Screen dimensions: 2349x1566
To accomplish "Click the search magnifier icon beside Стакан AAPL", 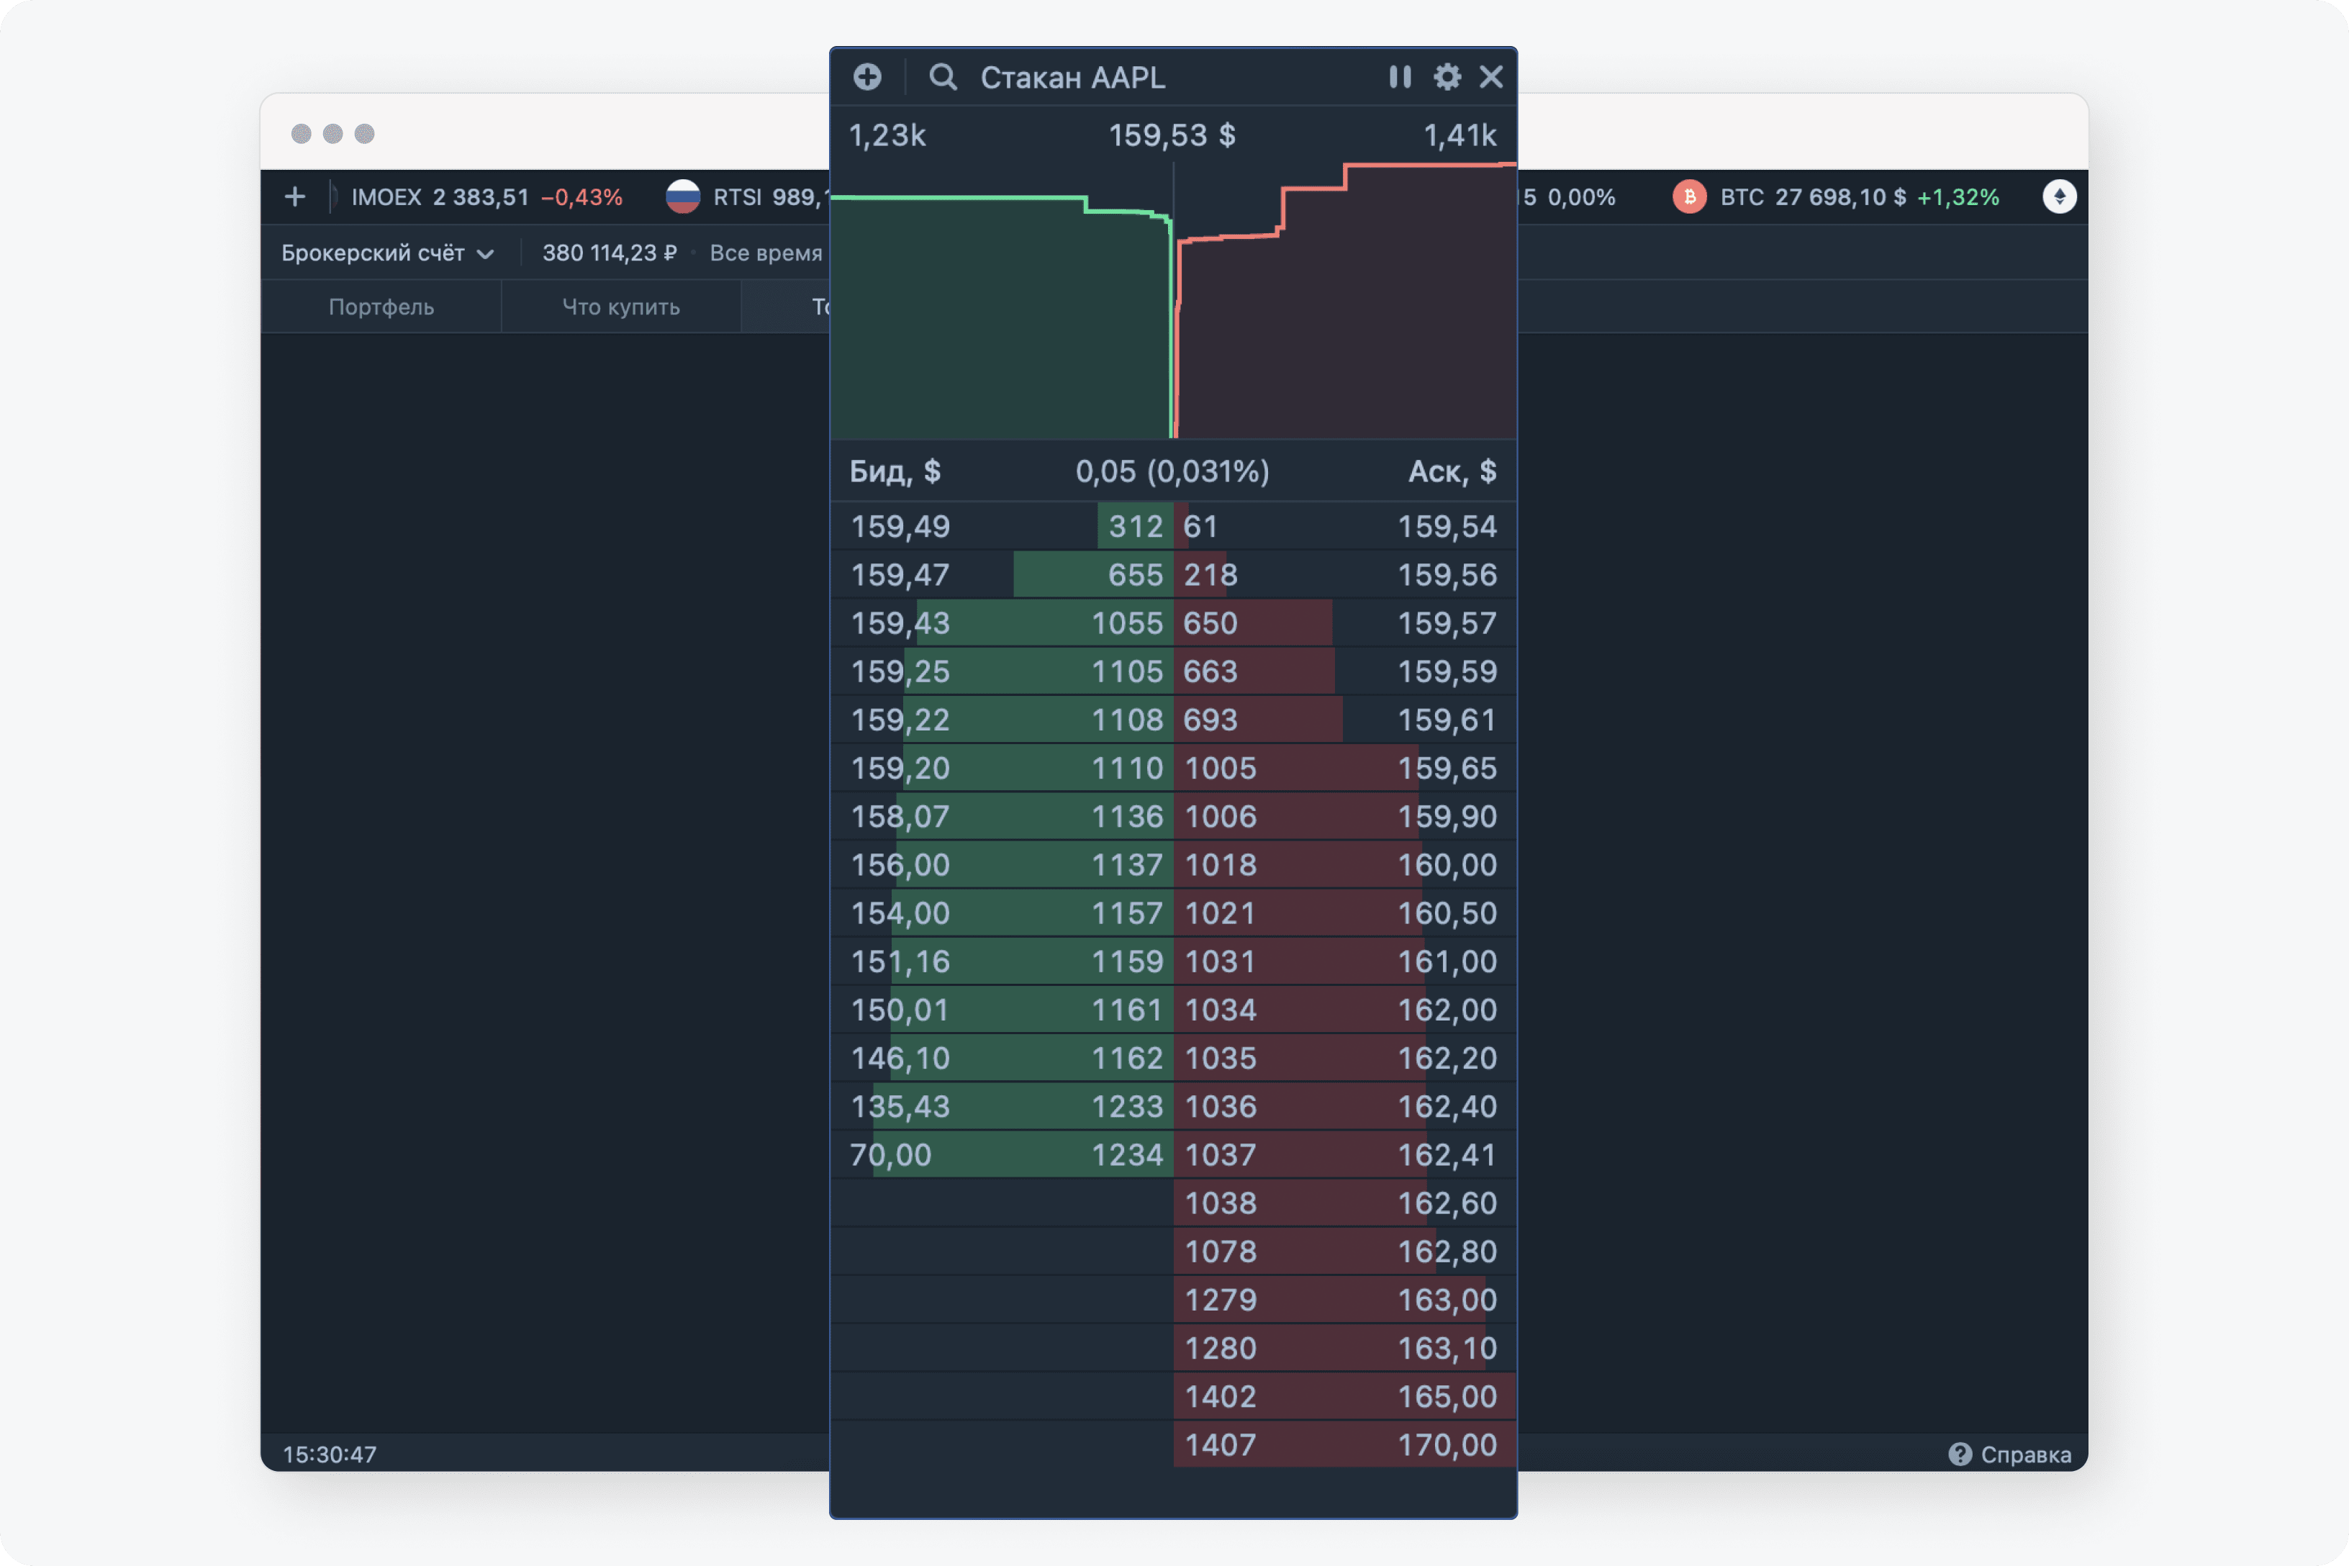I will point(943,77).
